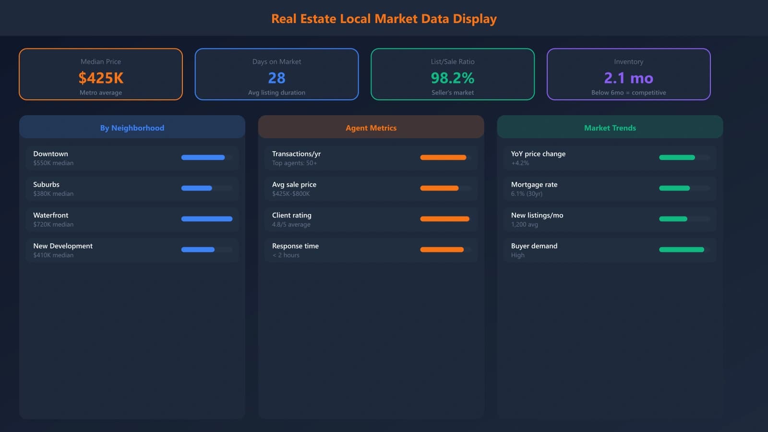The width and height of the screenshot is (768, 432).
Task: Click the Client rating row
Action: coord(371,219)
